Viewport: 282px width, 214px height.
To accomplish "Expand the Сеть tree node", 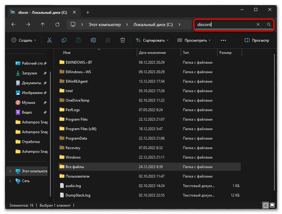I will click(x=10, y=181).
